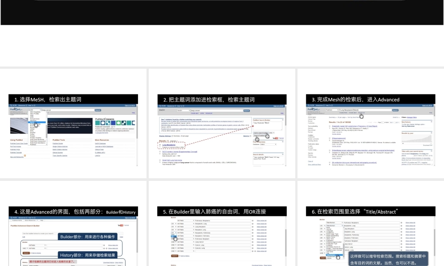Image resolution: width=444 pixels, height=266 pixels.
Task: Click the Add to search builder button
Action: (x=261, y=133)
